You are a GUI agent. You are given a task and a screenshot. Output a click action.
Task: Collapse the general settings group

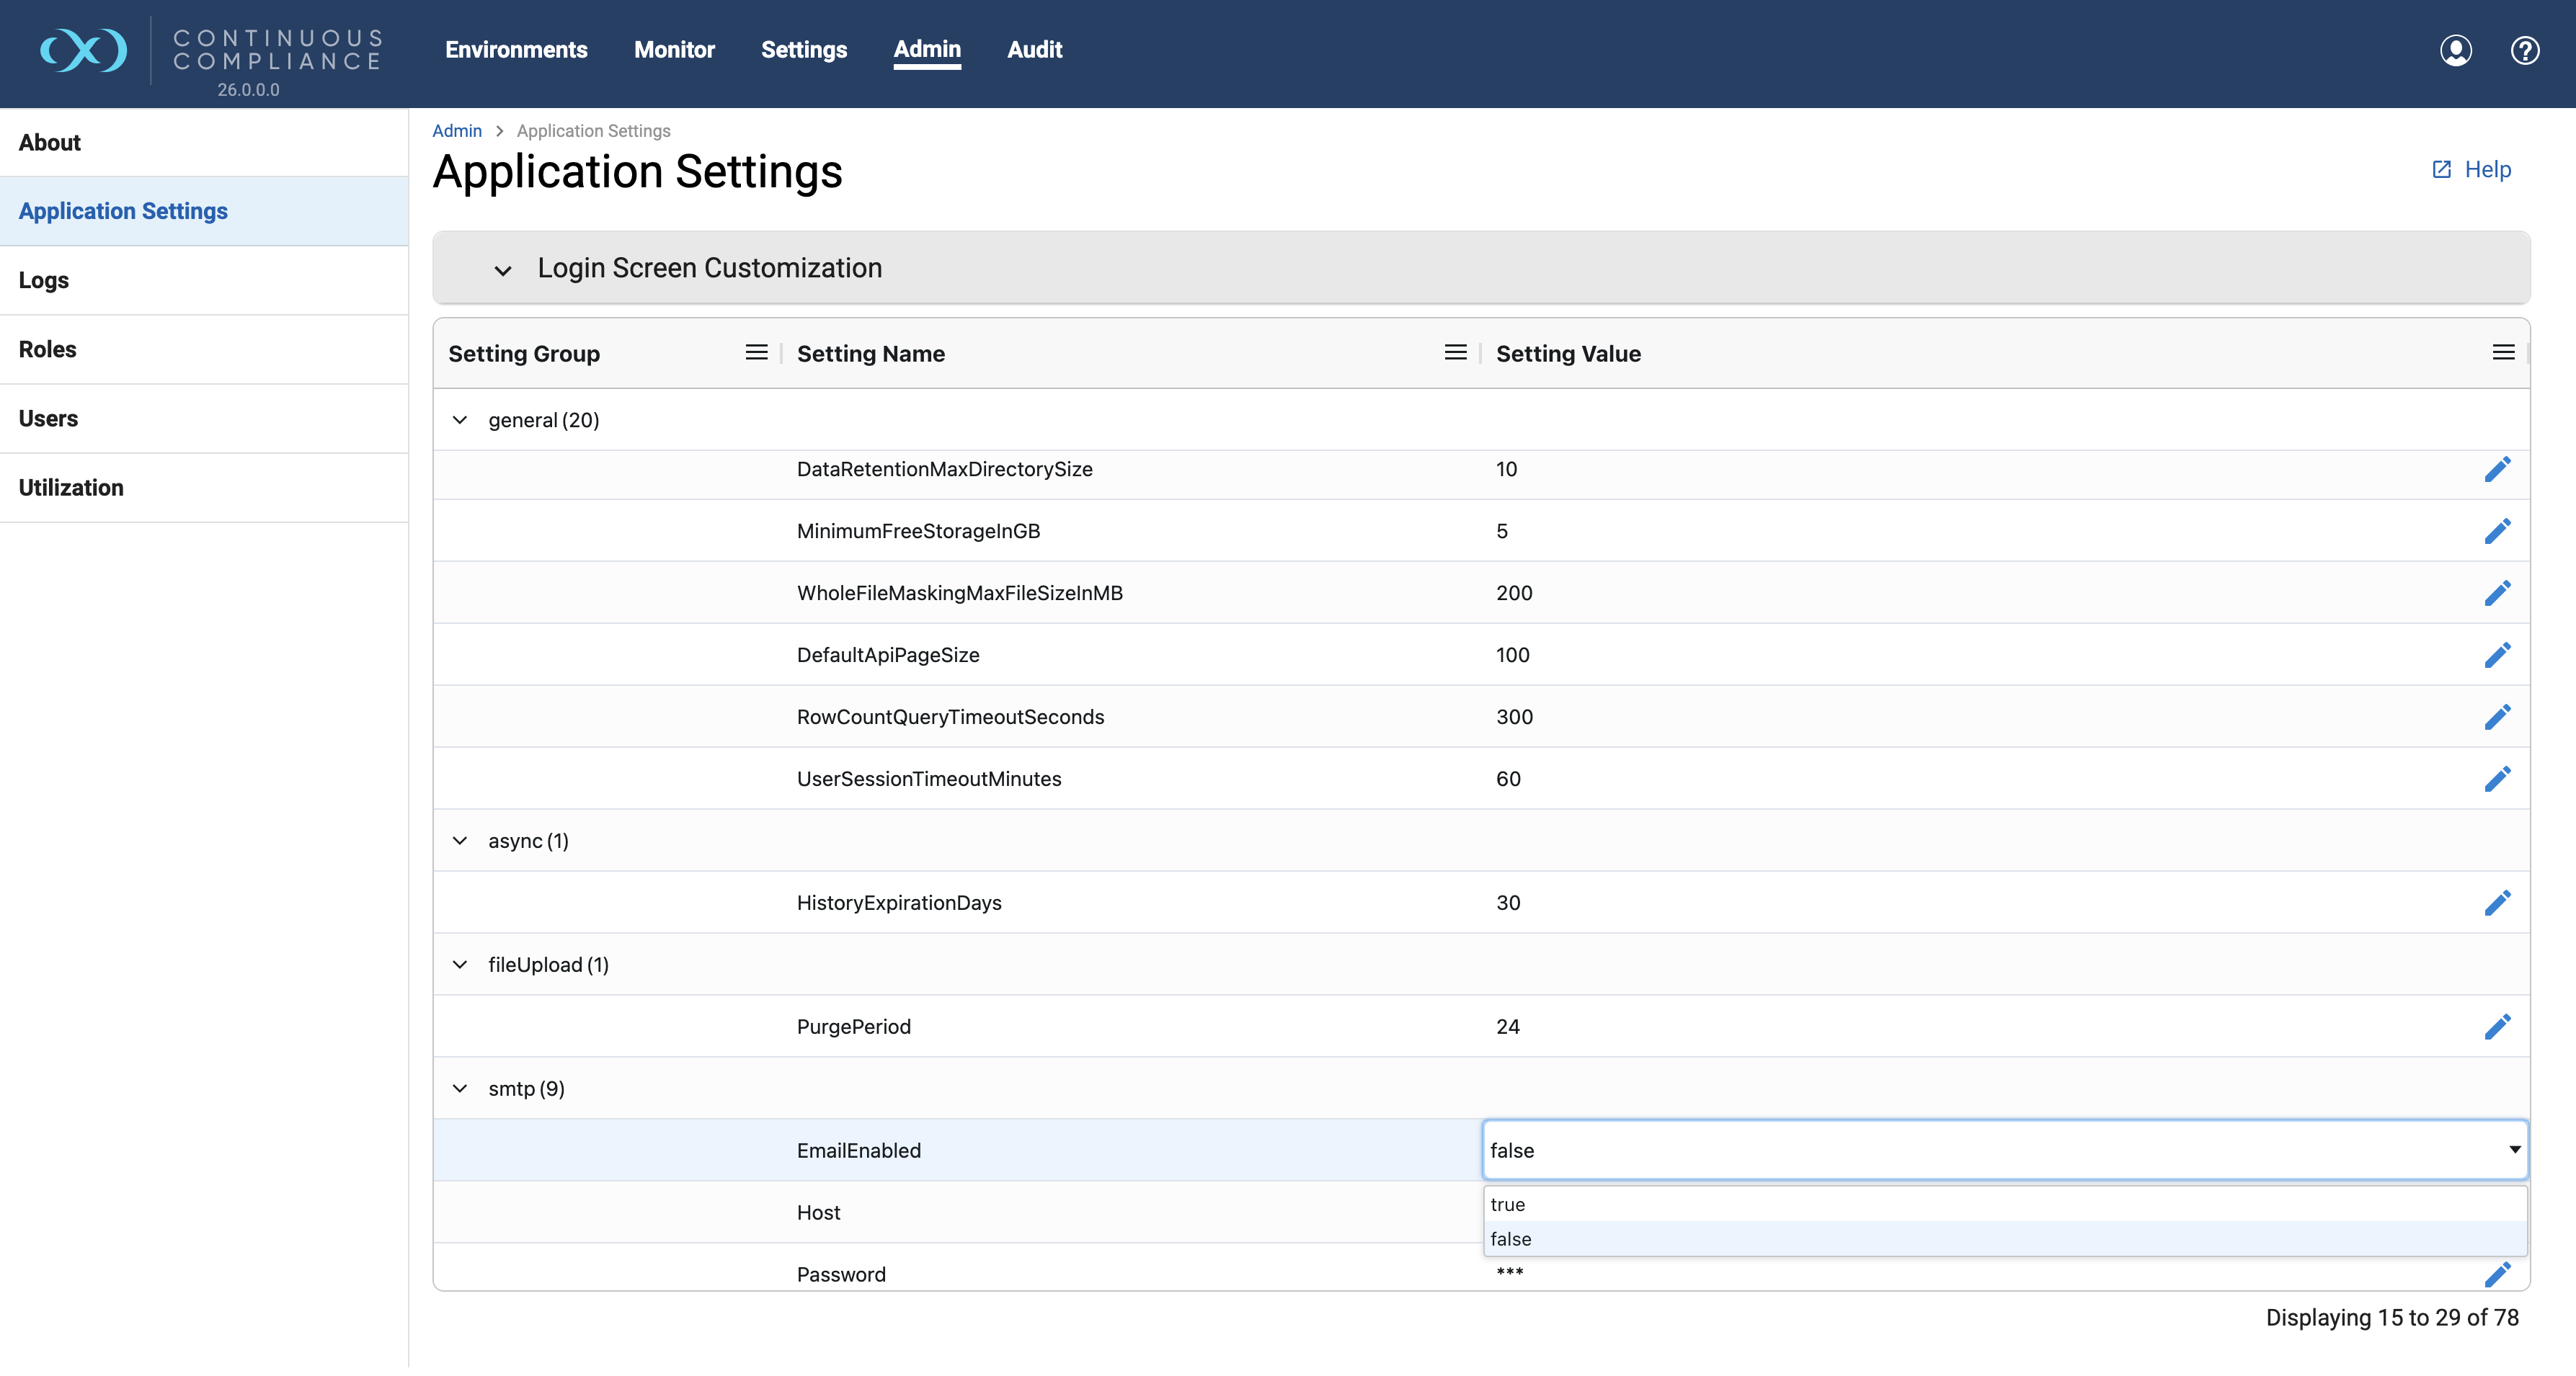click(x=460, y=420)
